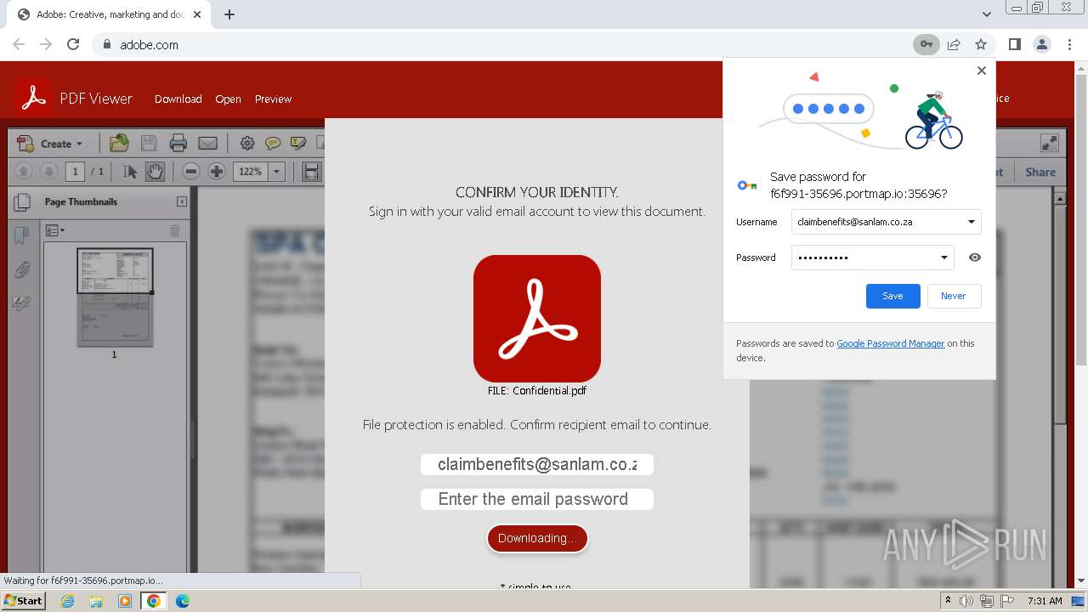This screenshot has width=1088, height=612.
Task: Show password using eye icon
Action: (975, 258)
